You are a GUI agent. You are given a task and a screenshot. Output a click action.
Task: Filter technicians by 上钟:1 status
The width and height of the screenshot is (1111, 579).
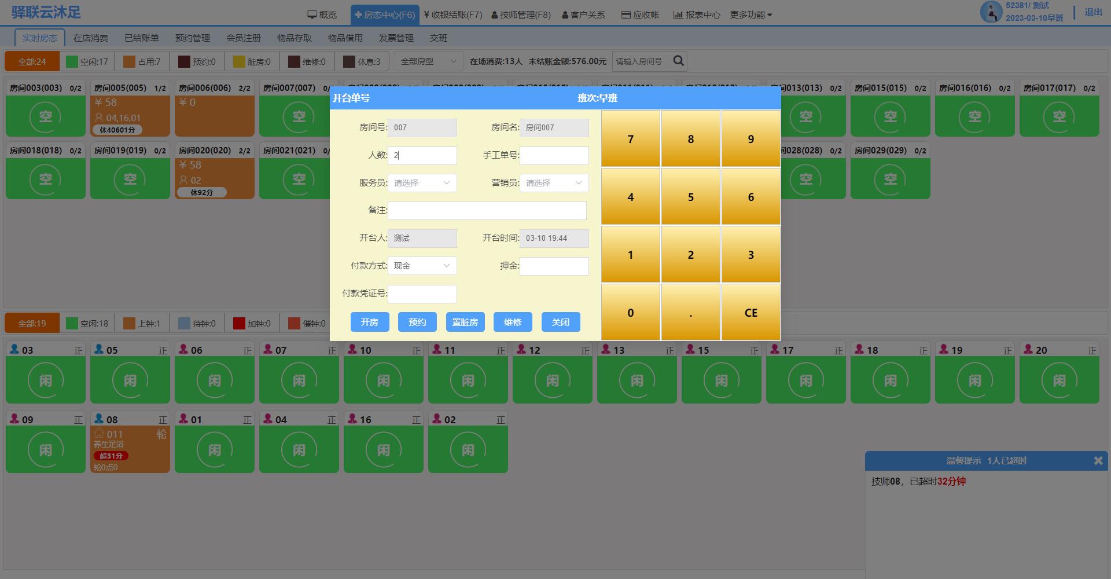click(142, 324)
